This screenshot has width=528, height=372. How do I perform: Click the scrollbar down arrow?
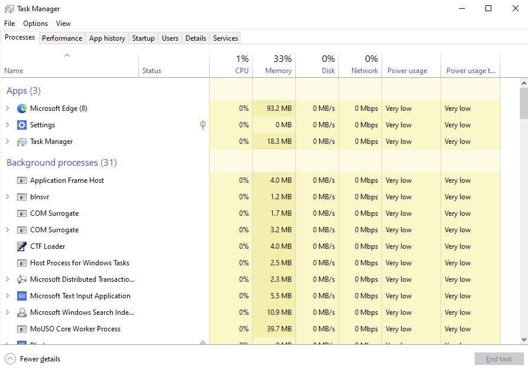click(x=524, y=340)
